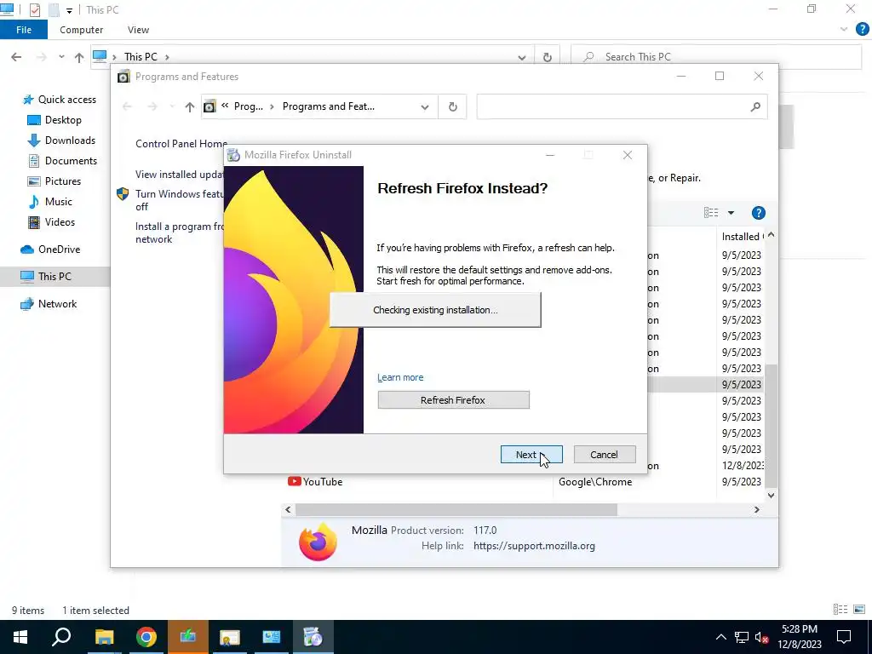The height and width of the screenshot is (654, 872).
Task: Open the view options dropdown arrow
Action: click(x=731, y=212)
